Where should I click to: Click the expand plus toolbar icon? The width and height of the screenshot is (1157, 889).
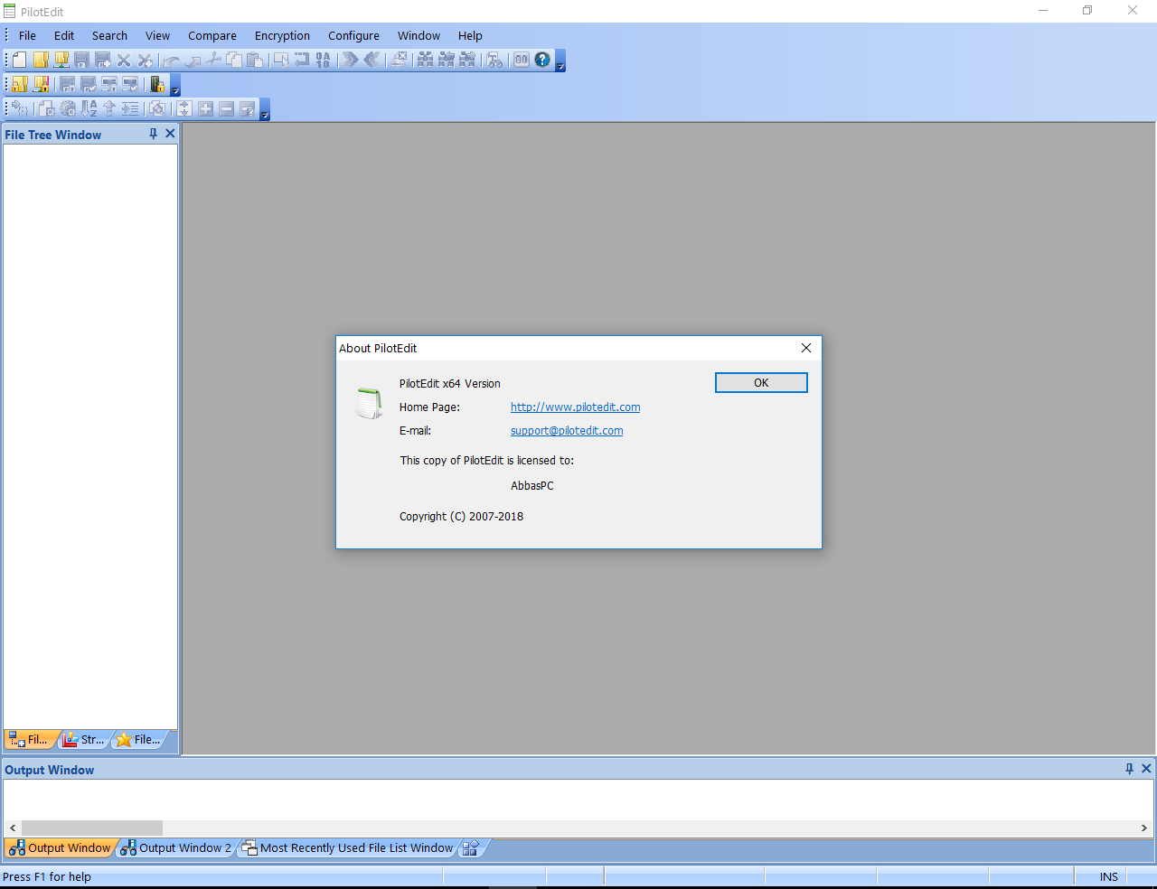pos(205,108)
